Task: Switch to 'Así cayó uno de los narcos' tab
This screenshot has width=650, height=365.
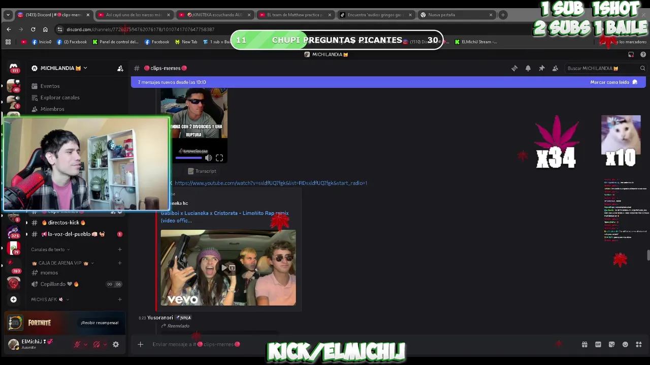Action: click(134, 15)
